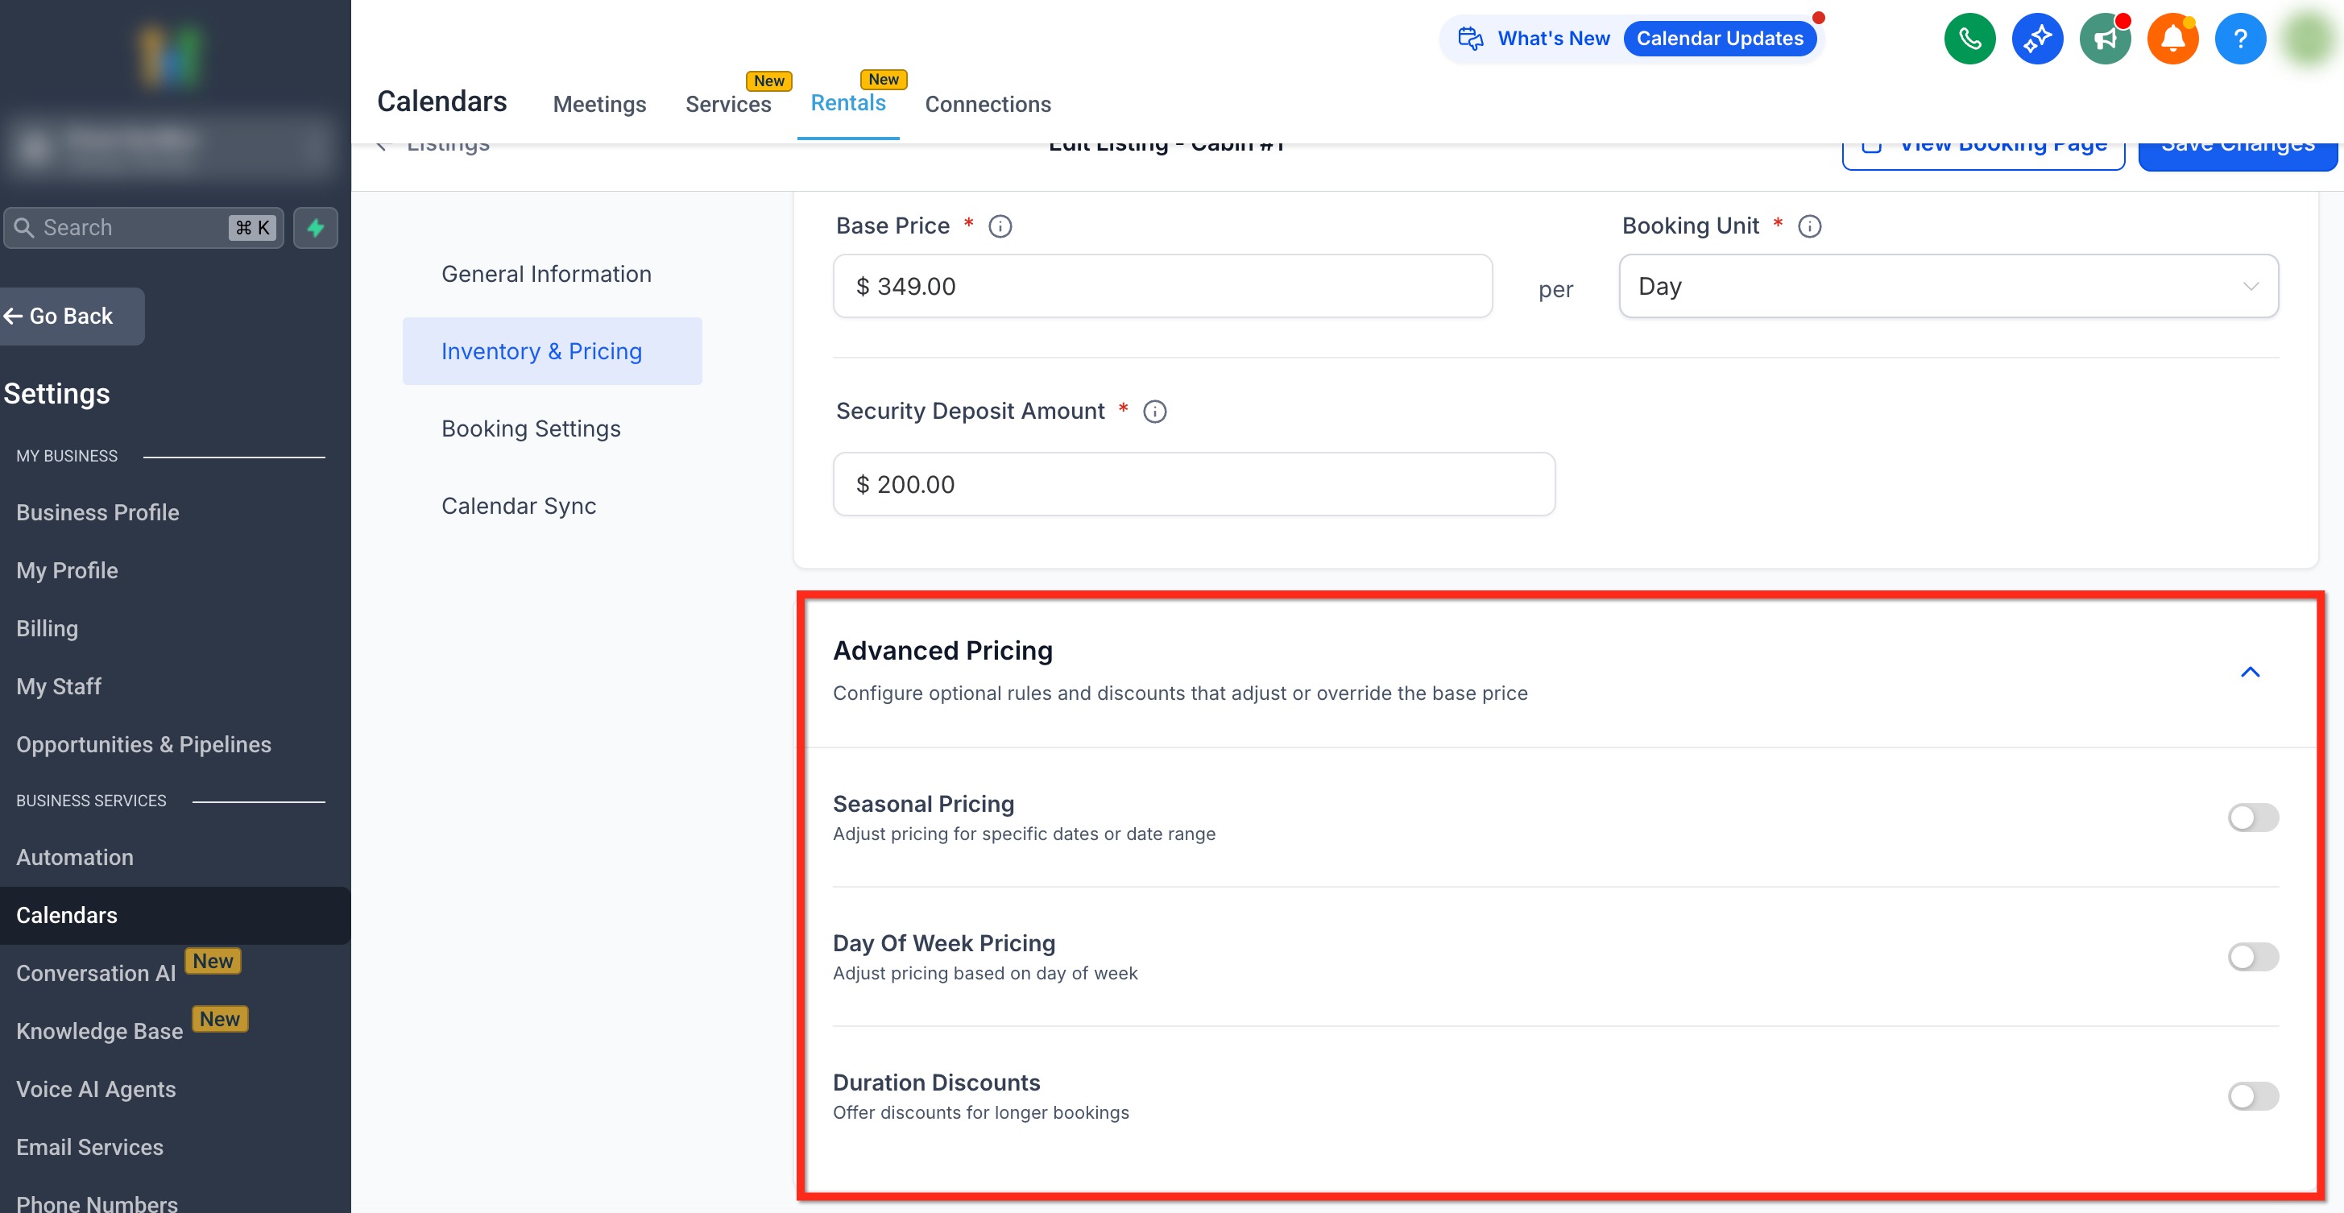Screen dimensions: 2344x1213
Task: Open the orange notifications bell
Action: coord(2172,38)
